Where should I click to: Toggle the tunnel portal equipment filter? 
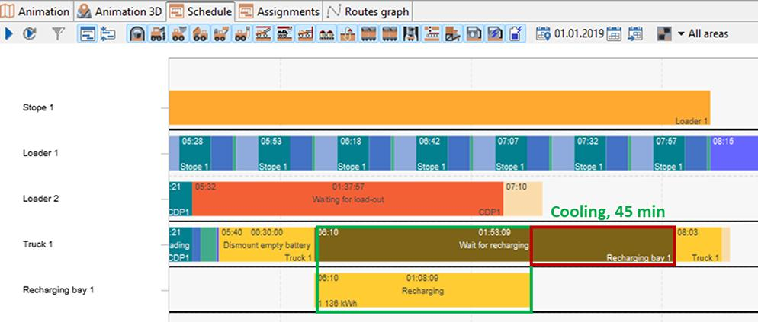click(138, 33)
